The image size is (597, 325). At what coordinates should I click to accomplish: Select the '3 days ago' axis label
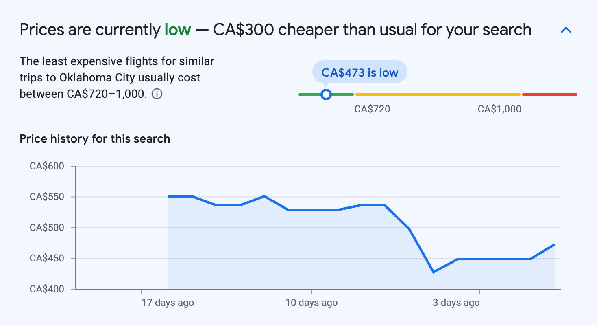coord(456,303)
